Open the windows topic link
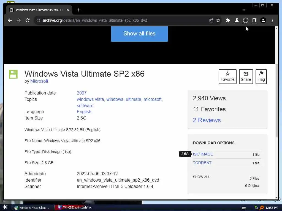 point(115,99)
